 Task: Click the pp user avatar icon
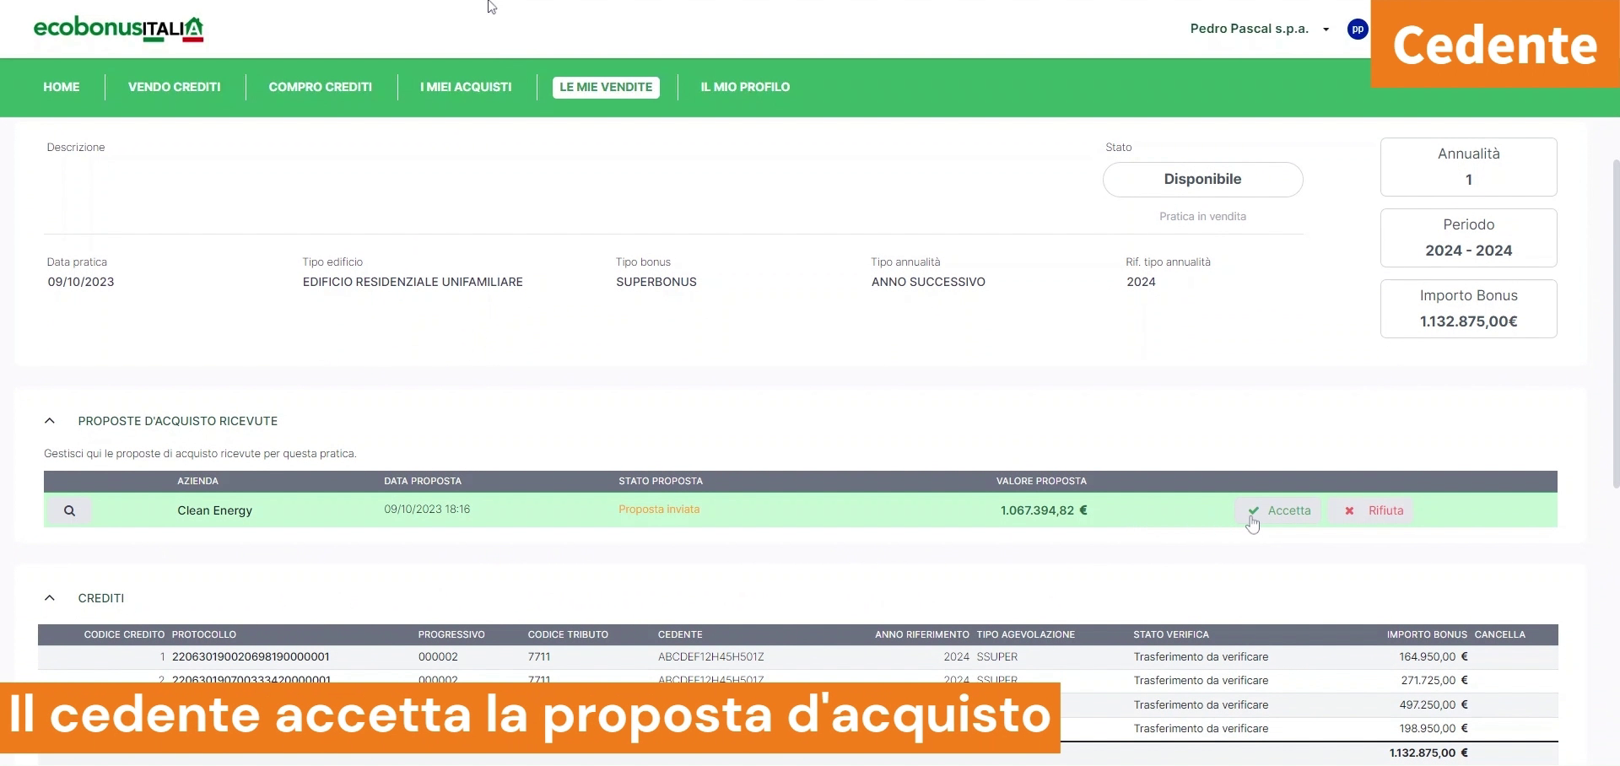click(x=1357, y=30)
